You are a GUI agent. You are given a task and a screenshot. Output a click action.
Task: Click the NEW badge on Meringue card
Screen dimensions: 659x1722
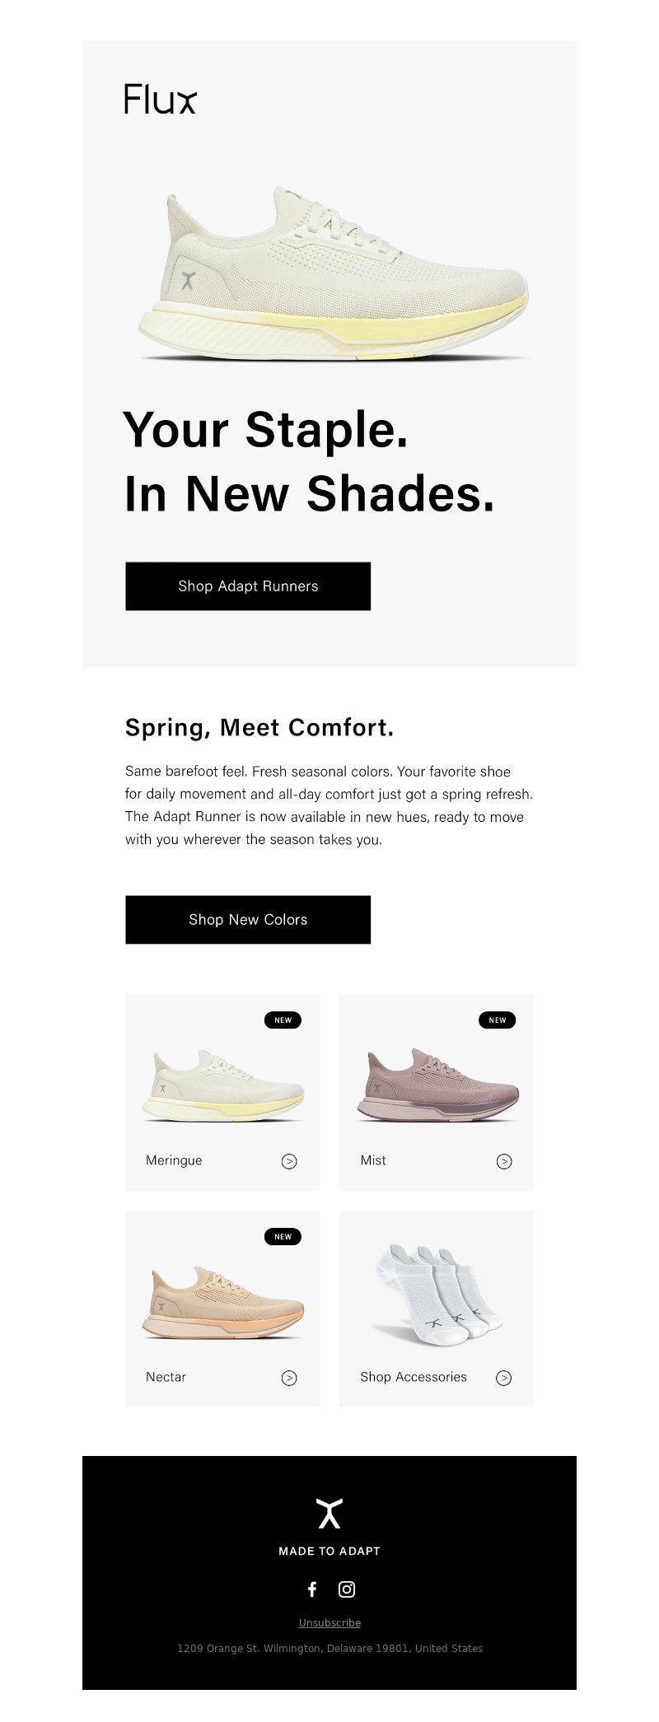coord(283,1020)
